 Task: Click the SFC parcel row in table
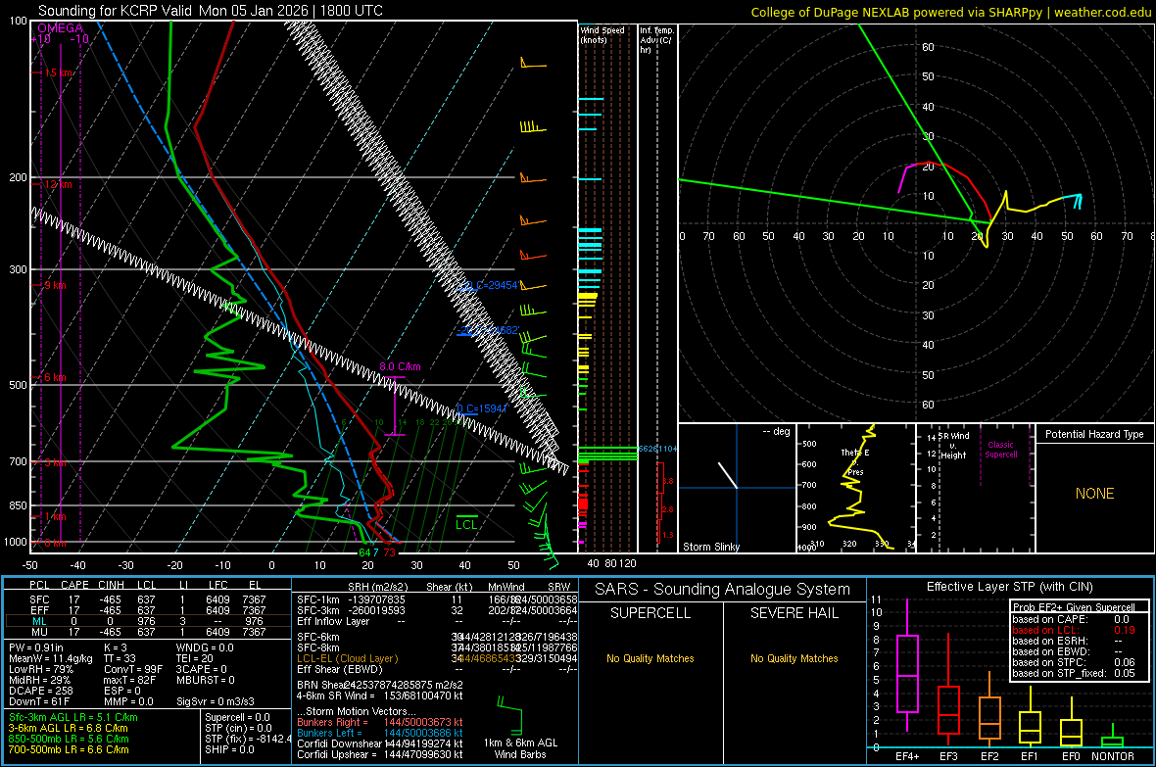click(x=146, y=599)
